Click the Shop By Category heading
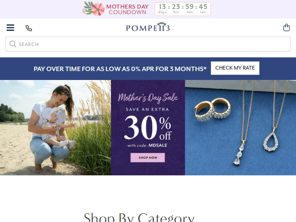 tap(139, 217)
